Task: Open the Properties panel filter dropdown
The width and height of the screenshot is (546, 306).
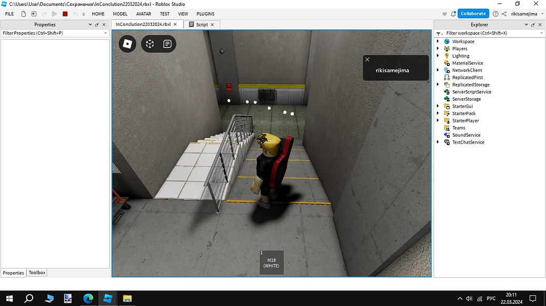Action: point(104,33)
